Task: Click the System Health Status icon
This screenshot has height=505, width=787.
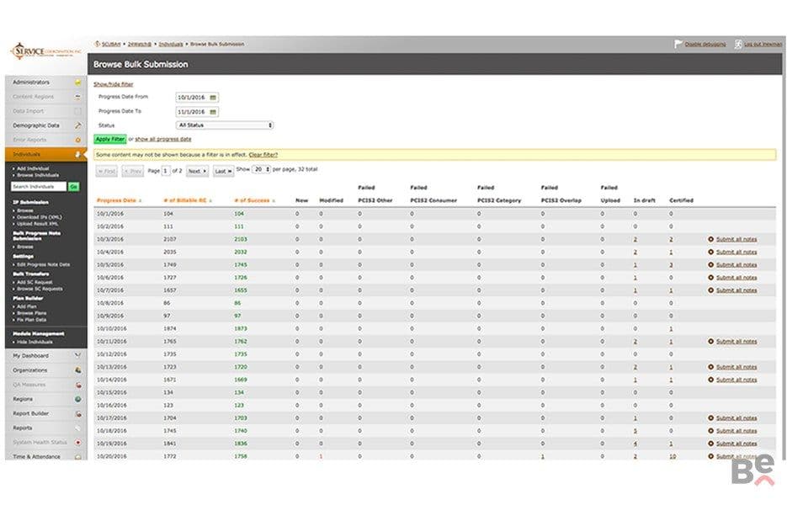Action: [x=77, y=443]
